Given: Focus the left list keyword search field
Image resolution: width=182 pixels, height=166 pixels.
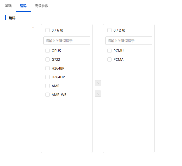Looking at the screenshot, I should coord(67,41).
